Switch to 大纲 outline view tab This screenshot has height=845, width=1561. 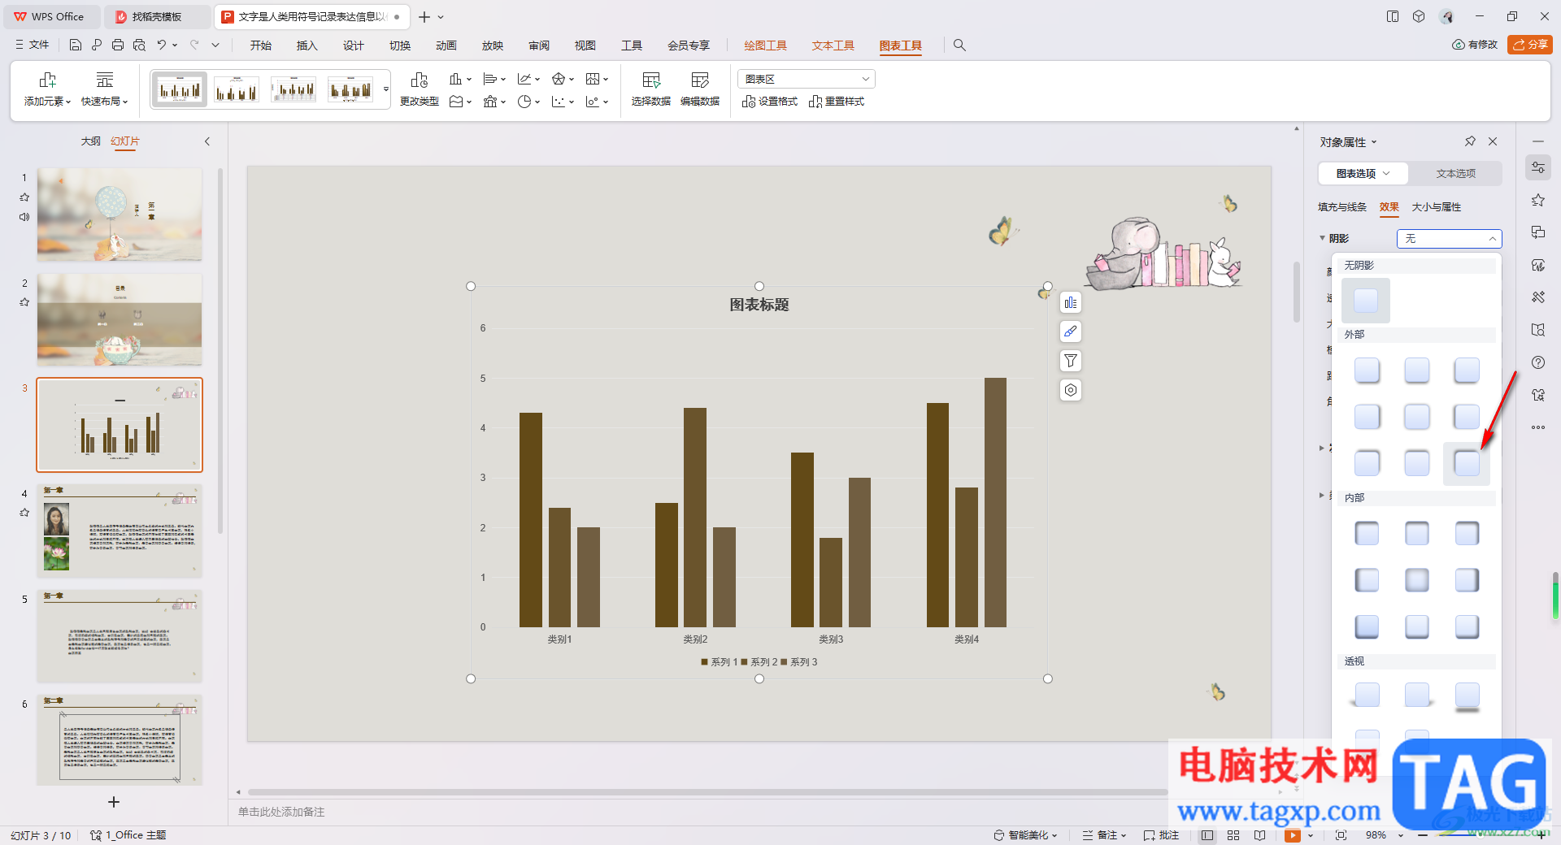click(x=91, y=141)
